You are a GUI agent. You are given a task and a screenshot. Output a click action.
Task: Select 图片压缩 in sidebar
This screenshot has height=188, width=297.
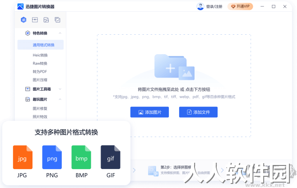click(x=40, y=80)
